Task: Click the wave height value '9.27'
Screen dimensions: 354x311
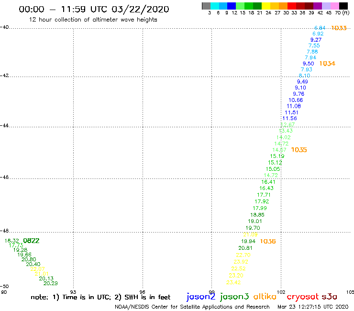Action: [316, 40]
